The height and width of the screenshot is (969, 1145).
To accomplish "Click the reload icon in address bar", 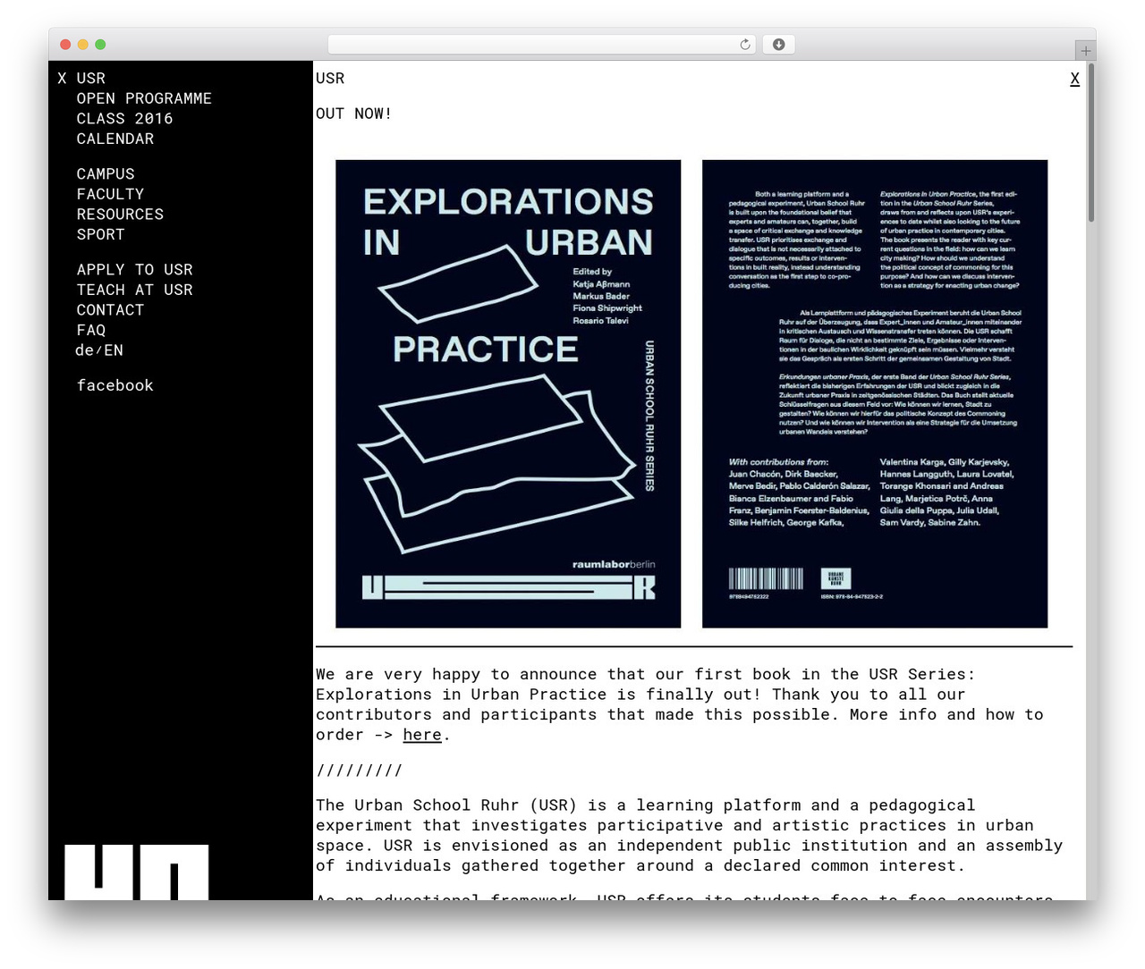I will point(745,45).
